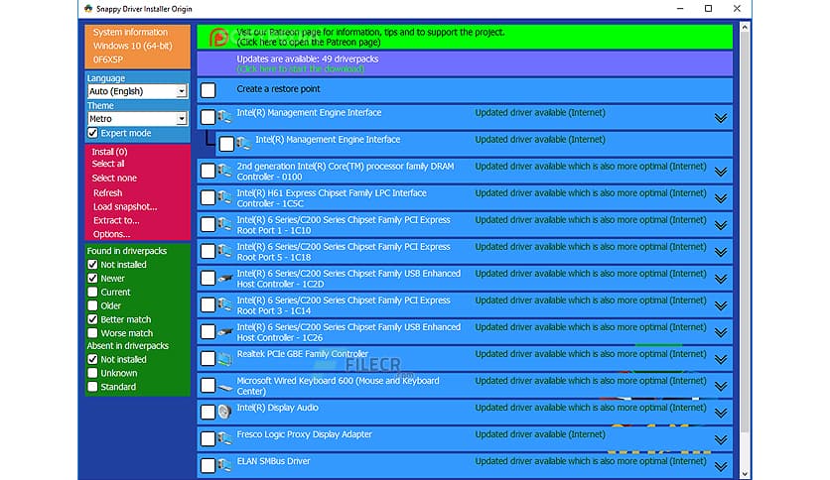
Task: Uncheck Not installed under Absent in driverpacks
Action: [92, 359]
